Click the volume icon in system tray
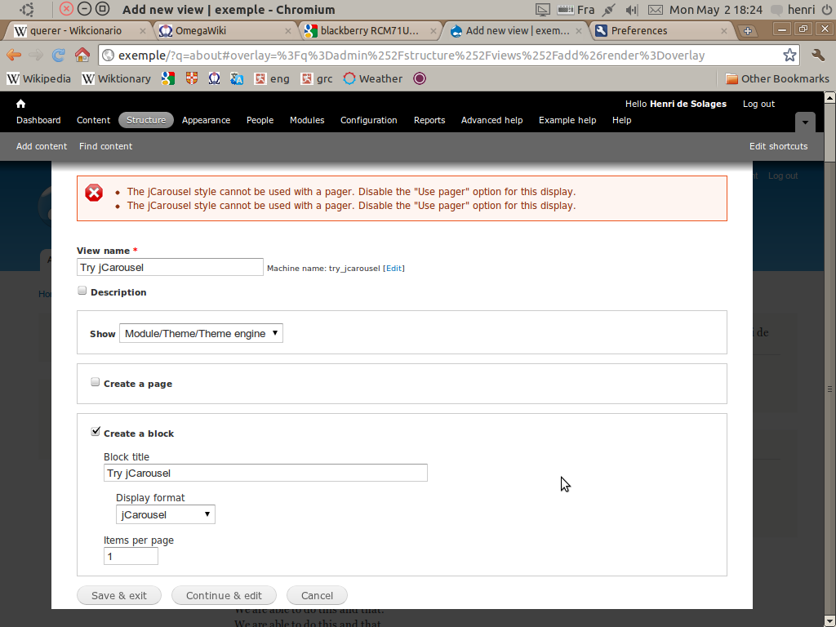This screenshot has height=627, width=836. [x=631, y=10]
